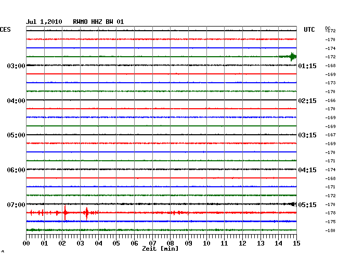Select the 04:00 local time label
Viewport: 338px width, 257px height.
pos(16,101)
